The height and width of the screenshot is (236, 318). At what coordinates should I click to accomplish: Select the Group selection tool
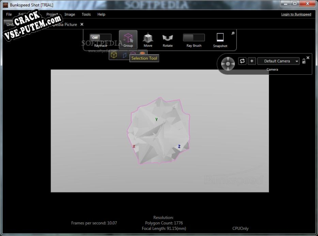128,39
